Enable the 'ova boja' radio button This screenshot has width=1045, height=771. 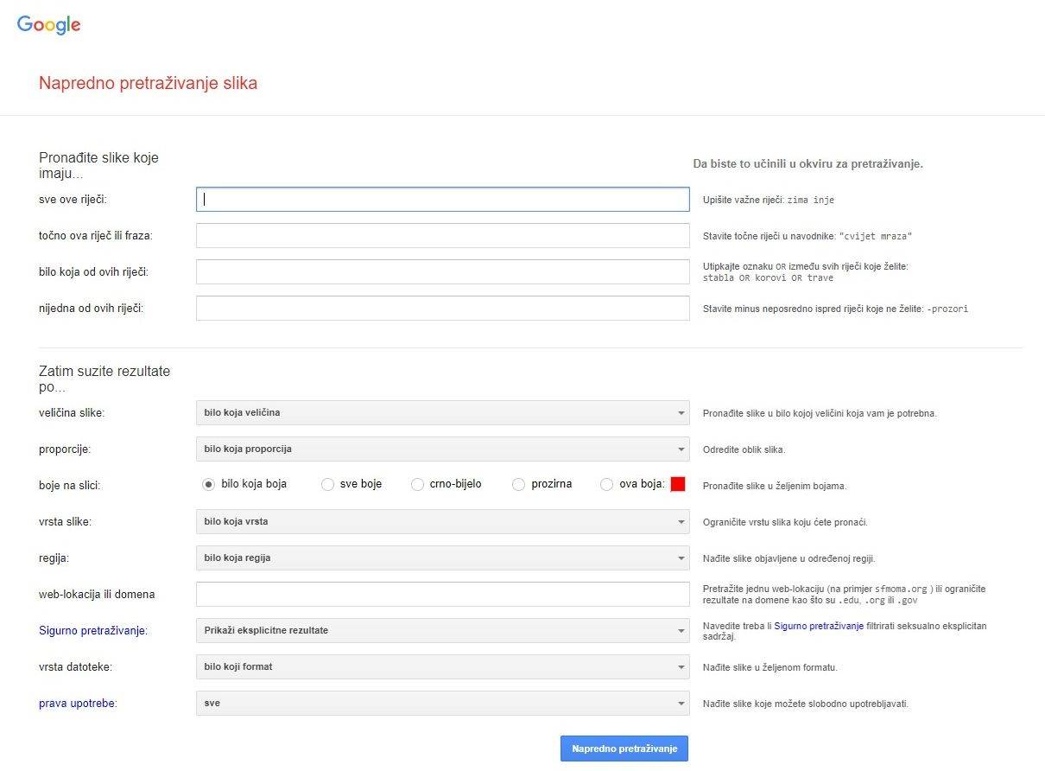tap(607, 485)
